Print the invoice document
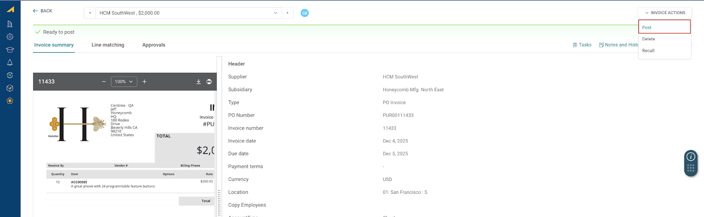 click(209, 82)
